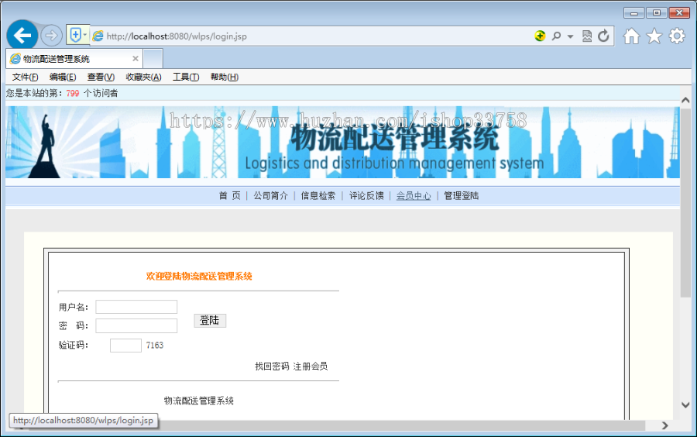The height and width of the screenshot is (437, 697).
Task: Go back with the browser back arrow
Action: (x=22, y=35)
